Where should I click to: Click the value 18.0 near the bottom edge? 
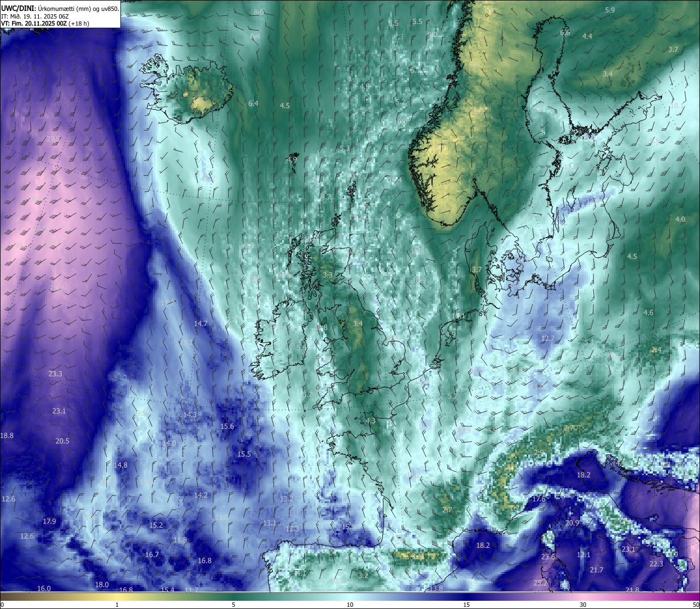[x=102, y=584]
